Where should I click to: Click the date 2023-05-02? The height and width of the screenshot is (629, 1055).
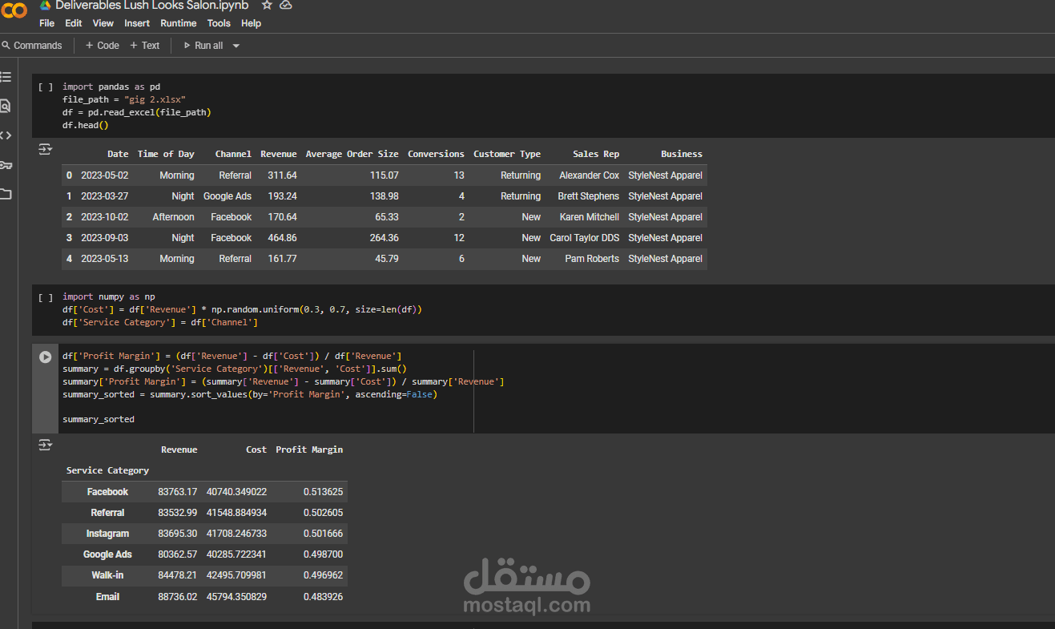coord(104,175)
